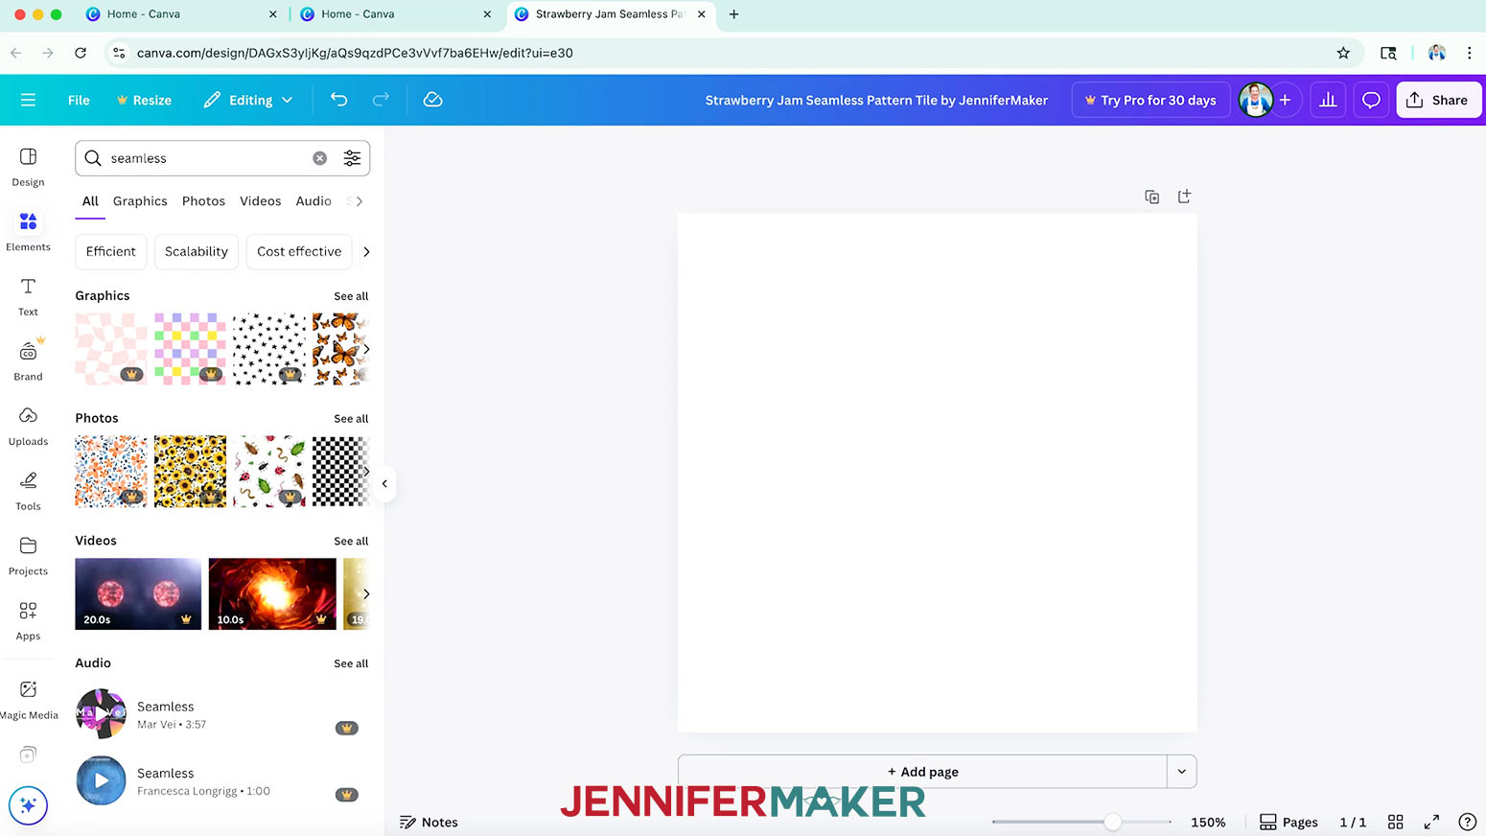Add collaborator with plus icon

click(x=1285, y=100)
